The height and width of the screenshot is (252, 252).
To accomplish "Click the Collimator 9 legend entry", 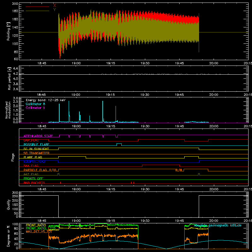I will click(x=35, y=108).
